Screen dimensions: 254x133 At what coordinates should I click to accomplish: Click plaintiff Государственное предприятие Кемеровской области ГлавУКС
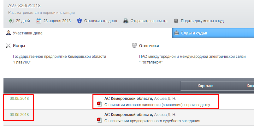pos(59,59)
